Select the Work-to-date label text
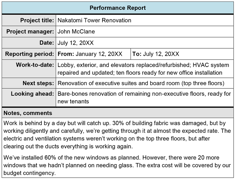The height and width of the screenshot is (179, 235). tap(35, 65)
